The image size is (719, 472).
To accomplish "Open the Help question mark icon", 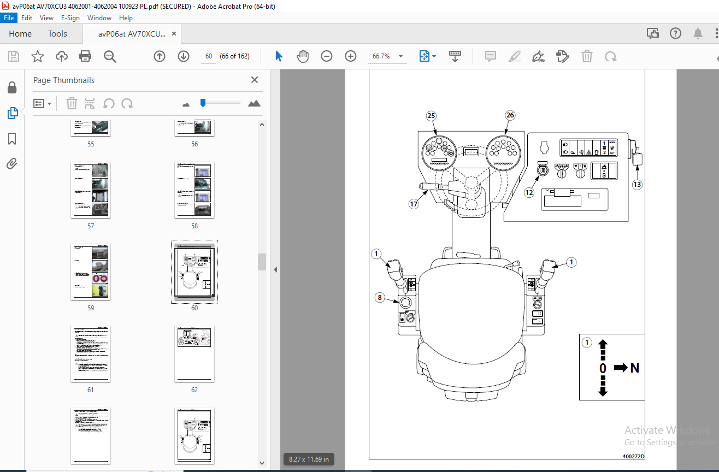I will [675, 34].
